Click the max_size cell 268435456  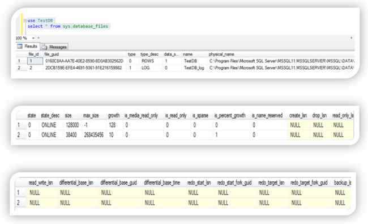click(93, 135)
